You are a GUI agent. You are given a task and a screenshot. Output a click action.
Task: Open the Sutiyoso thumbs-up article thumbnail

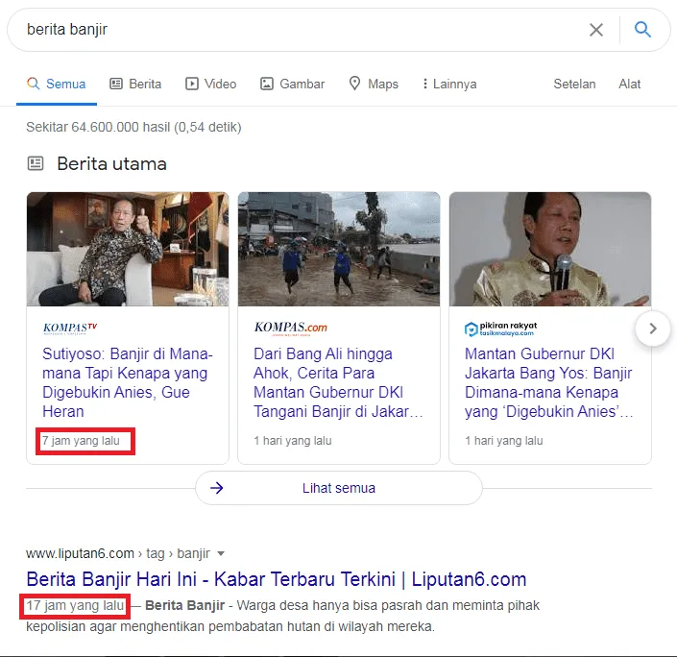coord(128,249)
